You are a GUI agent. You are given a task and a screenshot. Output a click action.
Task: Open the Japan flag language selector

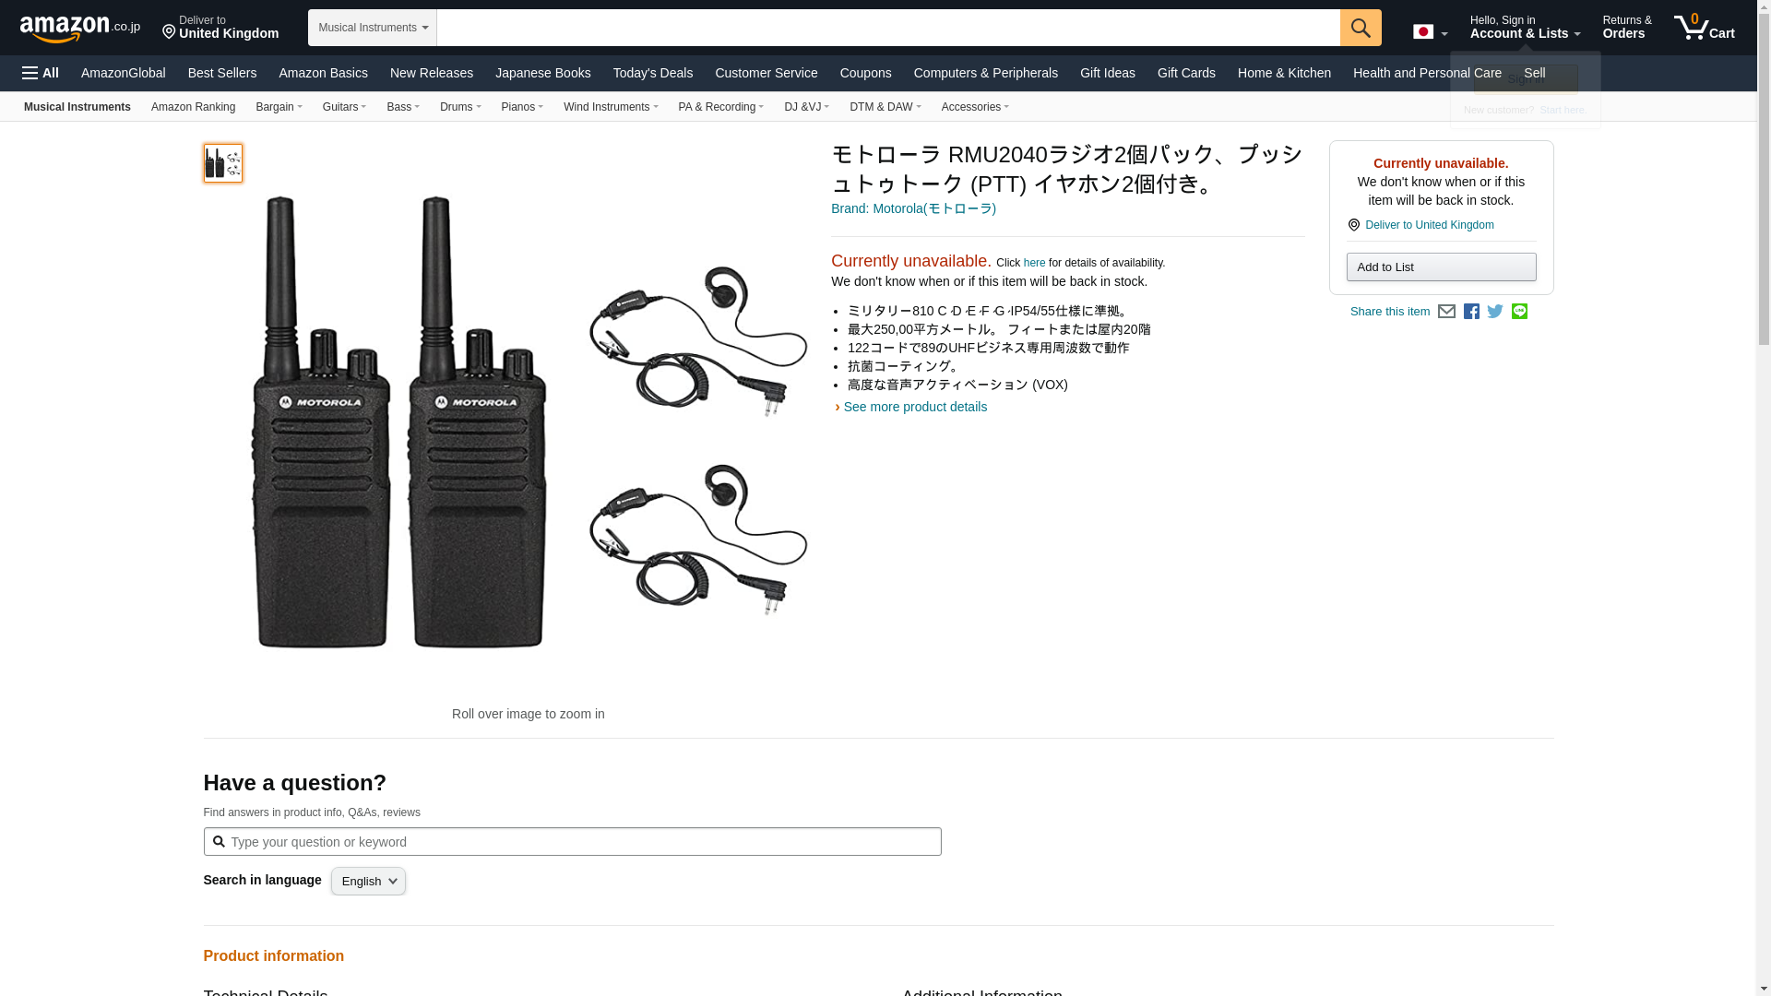[1430, 31]
